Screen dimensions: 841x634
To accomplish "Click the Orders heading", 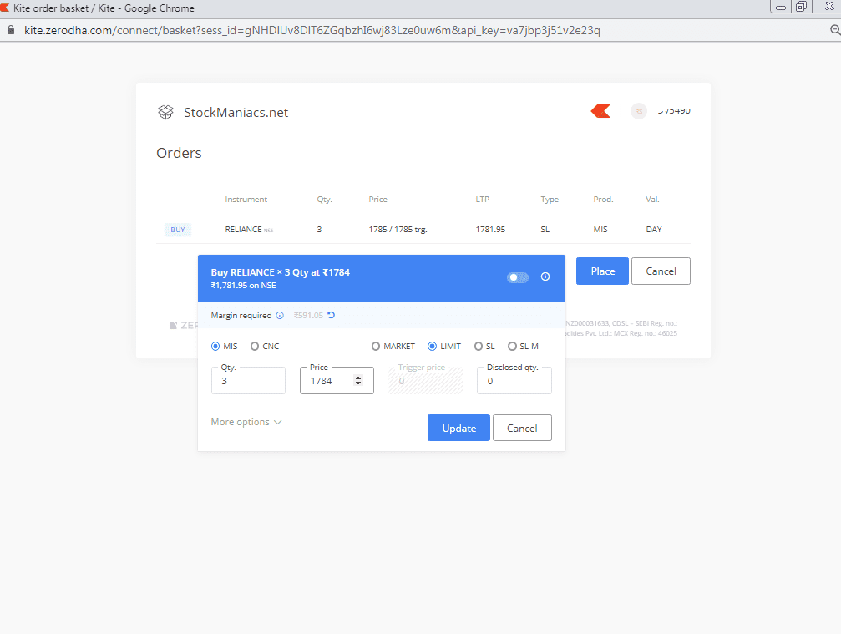I will [180, 153].
